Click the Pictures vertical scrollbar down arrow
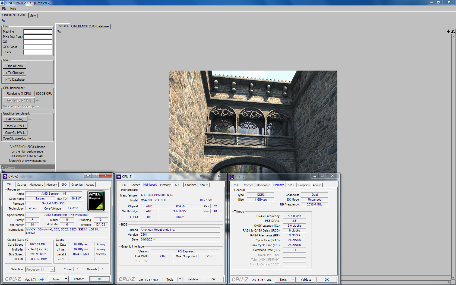456x285 pixels. coord(453,278)
